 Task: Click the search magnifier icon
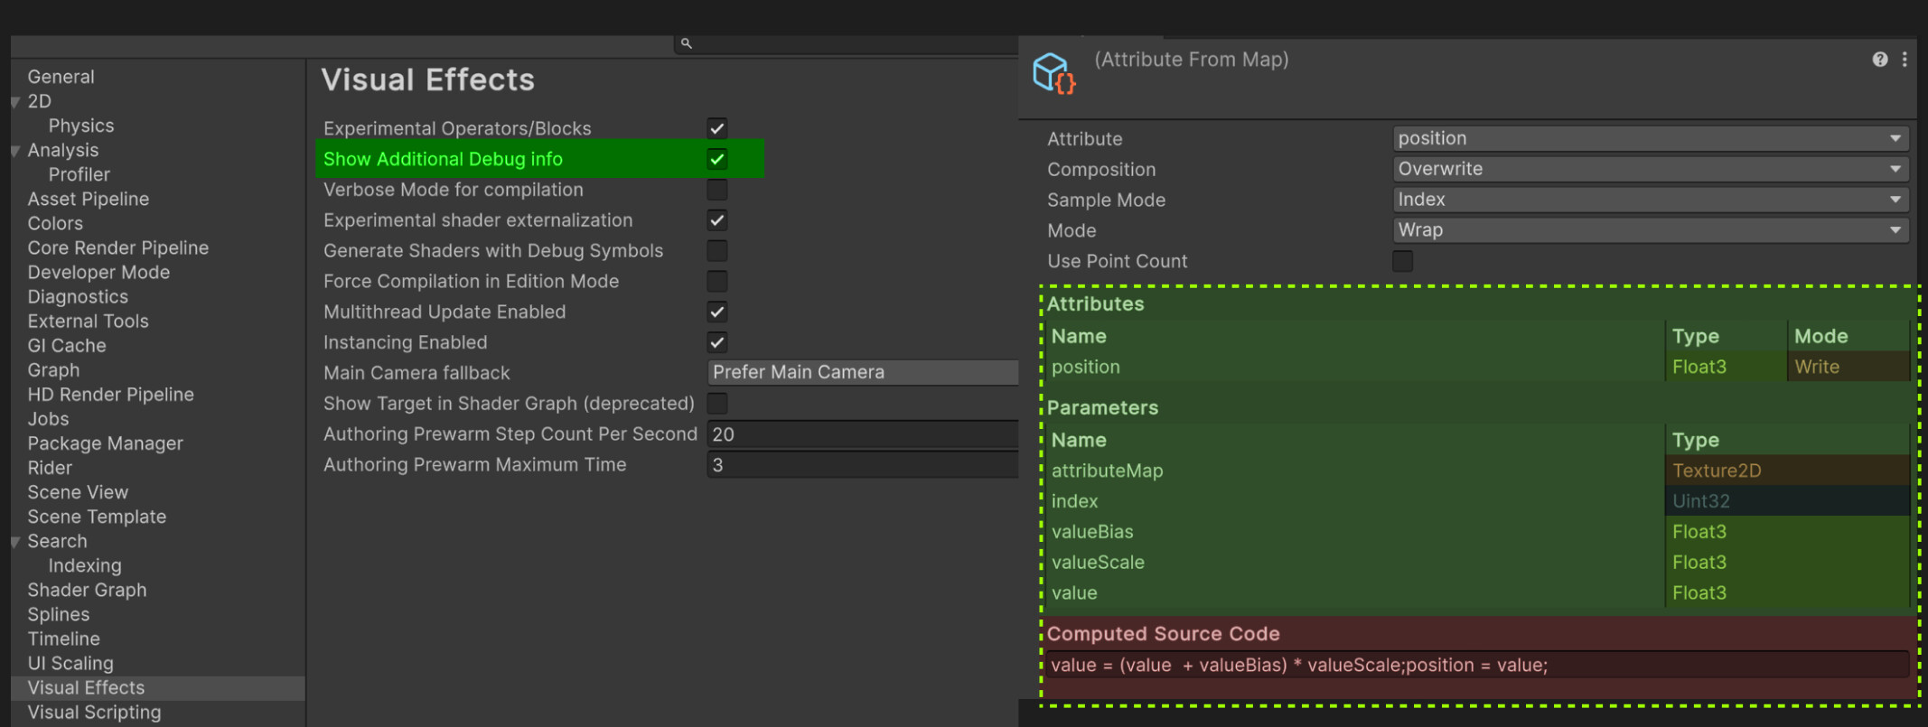[x=687, y=43]
